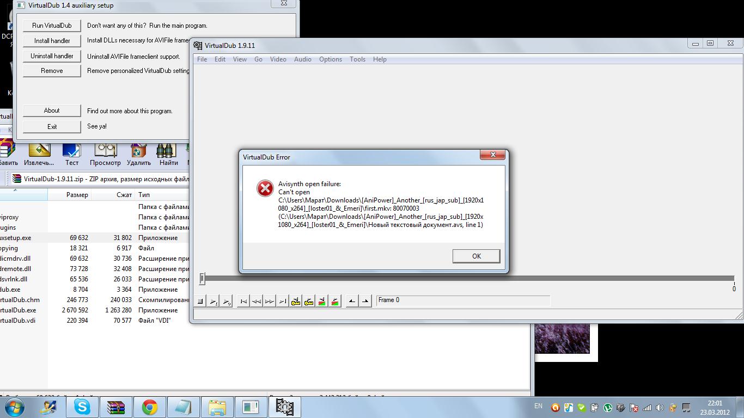Click the network signal tray icon
This screenshot has width=744, height=418.
coord(647,407)
